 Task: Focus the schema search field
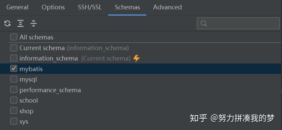pyautogui.click(x=238, y=23)
